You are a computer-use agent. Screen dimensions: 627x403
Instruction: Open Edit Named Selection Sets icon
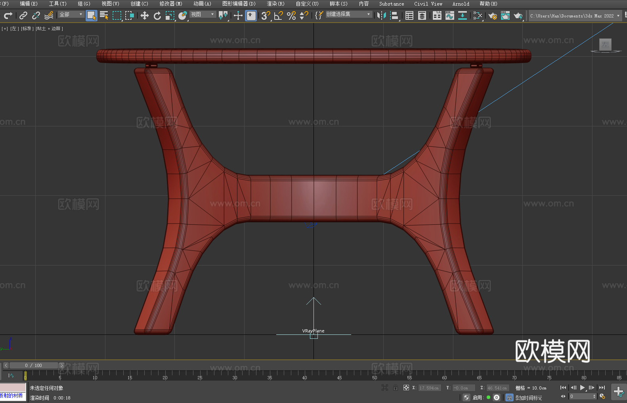[x=319, y=15]
